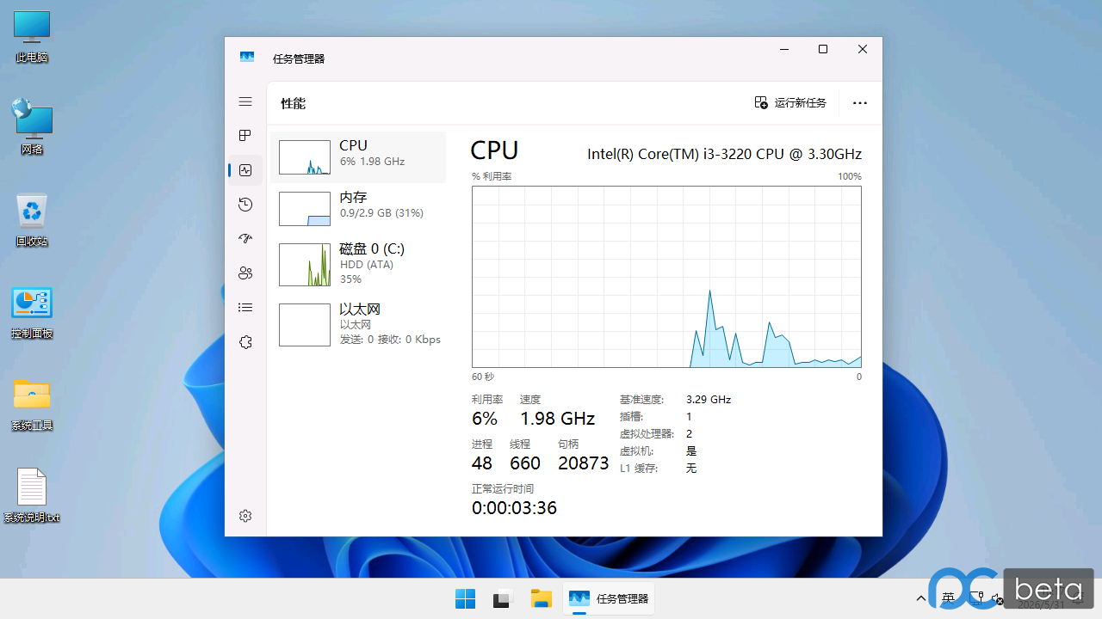Screen dimensions: 1102x619
Task: Open the Users page icon
Action: (245, 273)
